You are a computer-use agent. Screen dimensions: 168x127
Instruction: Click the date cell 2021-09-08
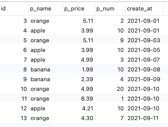click(144, 70)
